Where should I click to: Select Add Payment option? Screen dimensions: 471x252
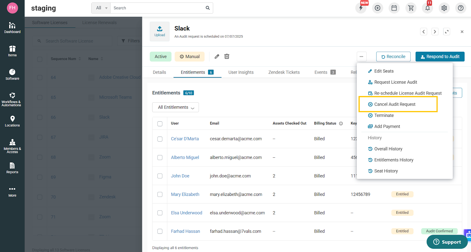click(384, 127)
